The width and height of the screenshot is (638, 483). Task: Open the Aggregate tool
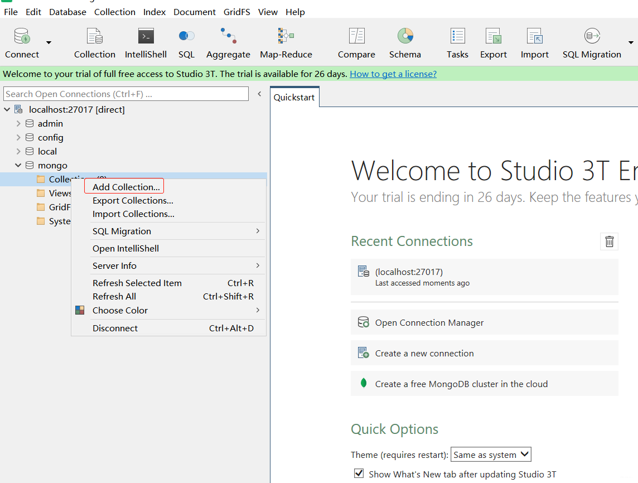click(228, 43)
